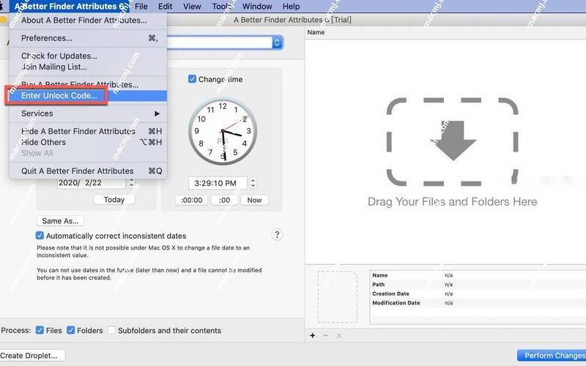Screen dimensions: 586x366
Task: Click the plus icon to add files
Action: click(x=313, y=335)
